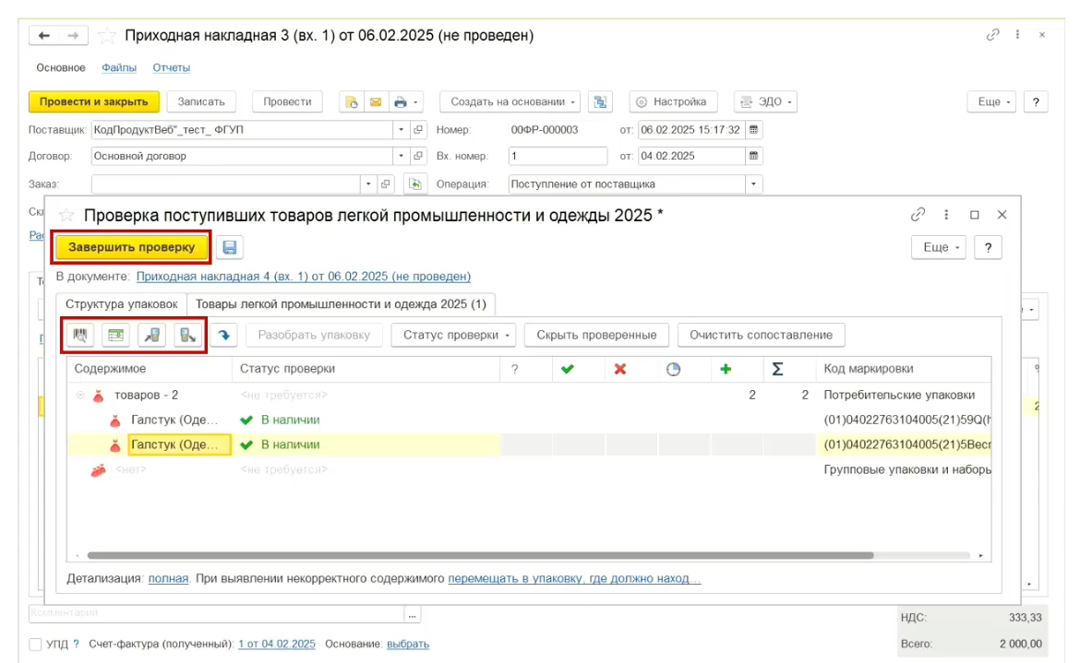Click the Вх. номер input field
The height and width of the screenshot is (663, 1080).
[557, 156]
